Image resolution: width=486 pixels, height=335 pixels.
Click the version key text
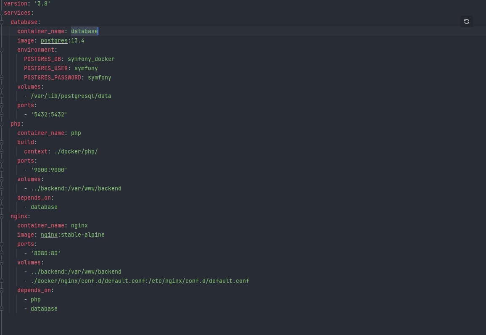coord(16,3)
